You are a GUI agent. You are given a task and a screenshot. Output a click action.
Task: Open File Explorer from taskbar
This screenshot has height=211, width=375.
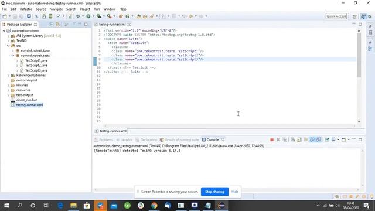tap(73, 206)
